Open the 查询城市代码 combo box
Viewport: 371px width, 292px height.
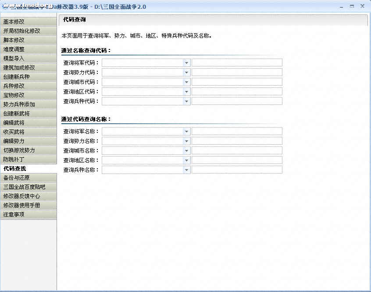pos(186,82)
